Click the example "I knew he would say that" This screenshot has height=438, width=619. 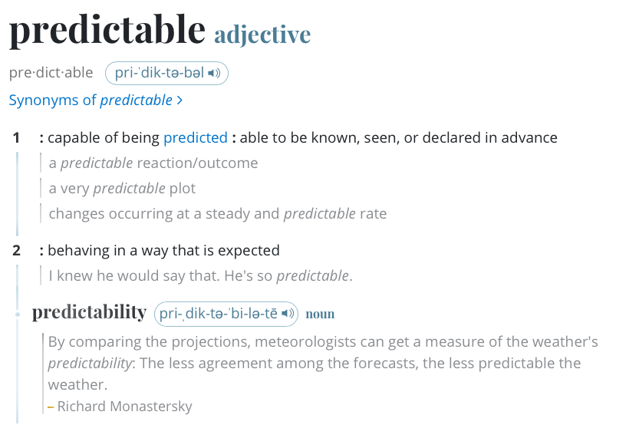pyautogui.click(x=200, y=275)
